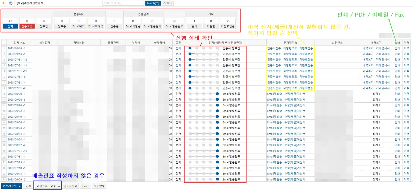Viewport: 413px width, 190px height.
Task: Check the row 9 box for 2023/10/20 -1
Action: click(x=4, y=94)
